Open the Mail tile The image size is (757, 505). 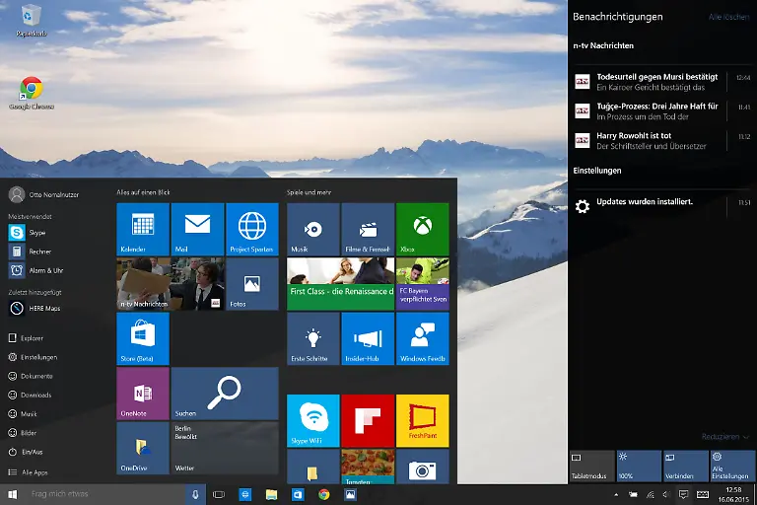click(x=197, y=229)
